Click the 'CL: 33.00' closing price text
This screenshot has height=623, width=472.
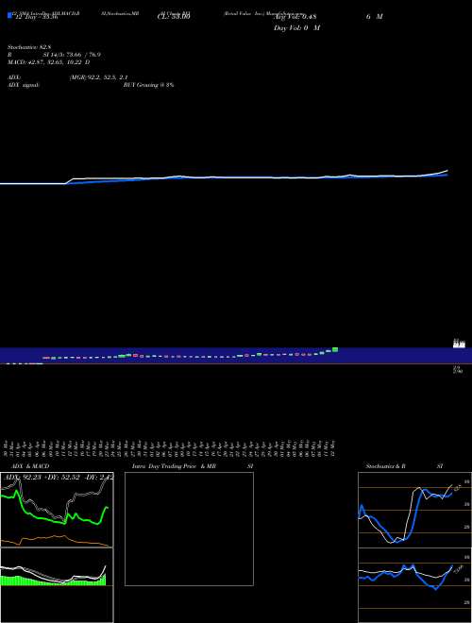[x=174, y=17]
